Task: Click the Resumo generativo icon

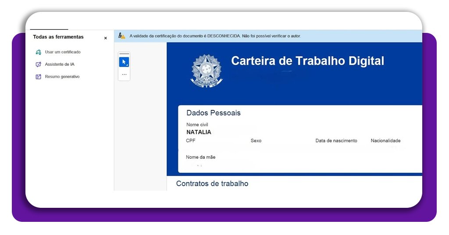Action: (39, 77)
